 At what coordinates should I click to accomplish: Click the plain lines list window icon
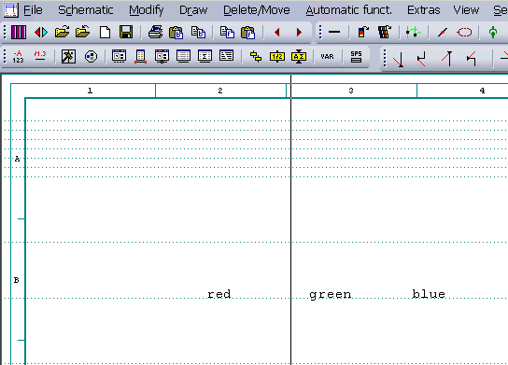(183, 56)
